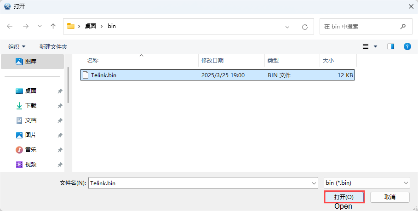Open recent locations chevron
This screenshot has width=418, height=211.
40,26
